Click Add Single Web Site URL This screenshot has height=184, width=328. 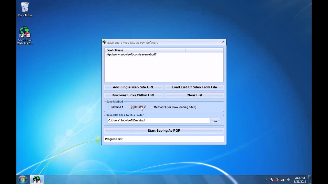pos(134,87)
